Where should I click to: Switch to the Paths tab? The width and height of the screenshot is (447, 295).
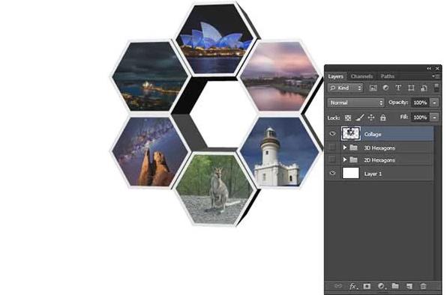point(388,76)
